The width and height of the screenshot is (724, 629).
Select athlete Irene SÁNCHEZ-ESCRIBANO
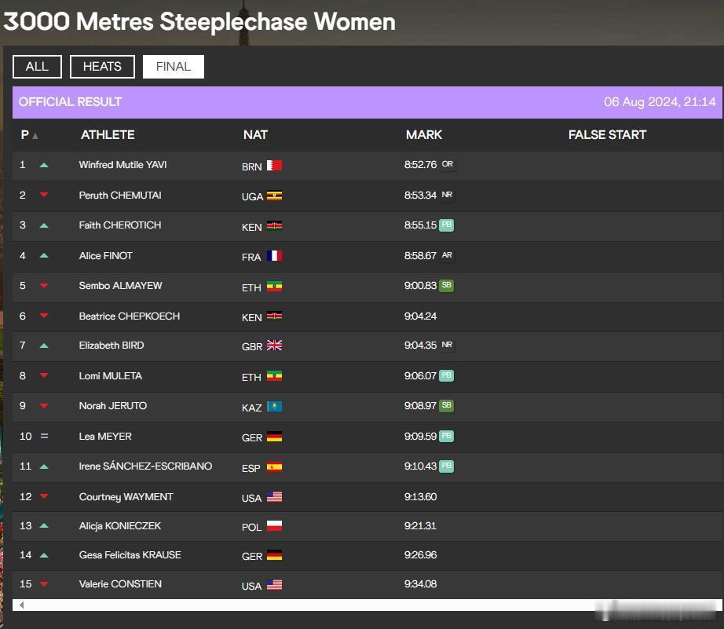[145, 466]
